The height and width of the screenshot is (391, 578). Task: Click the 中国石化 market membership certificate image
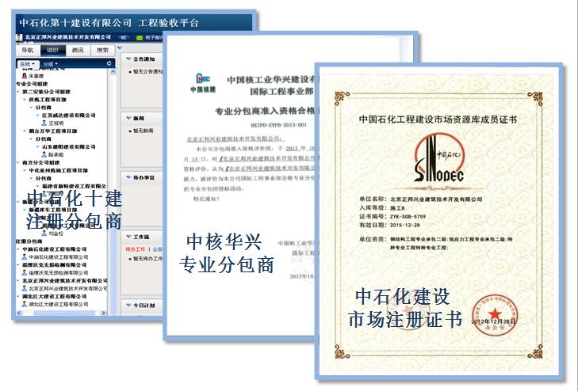click(x=438, y=221)
